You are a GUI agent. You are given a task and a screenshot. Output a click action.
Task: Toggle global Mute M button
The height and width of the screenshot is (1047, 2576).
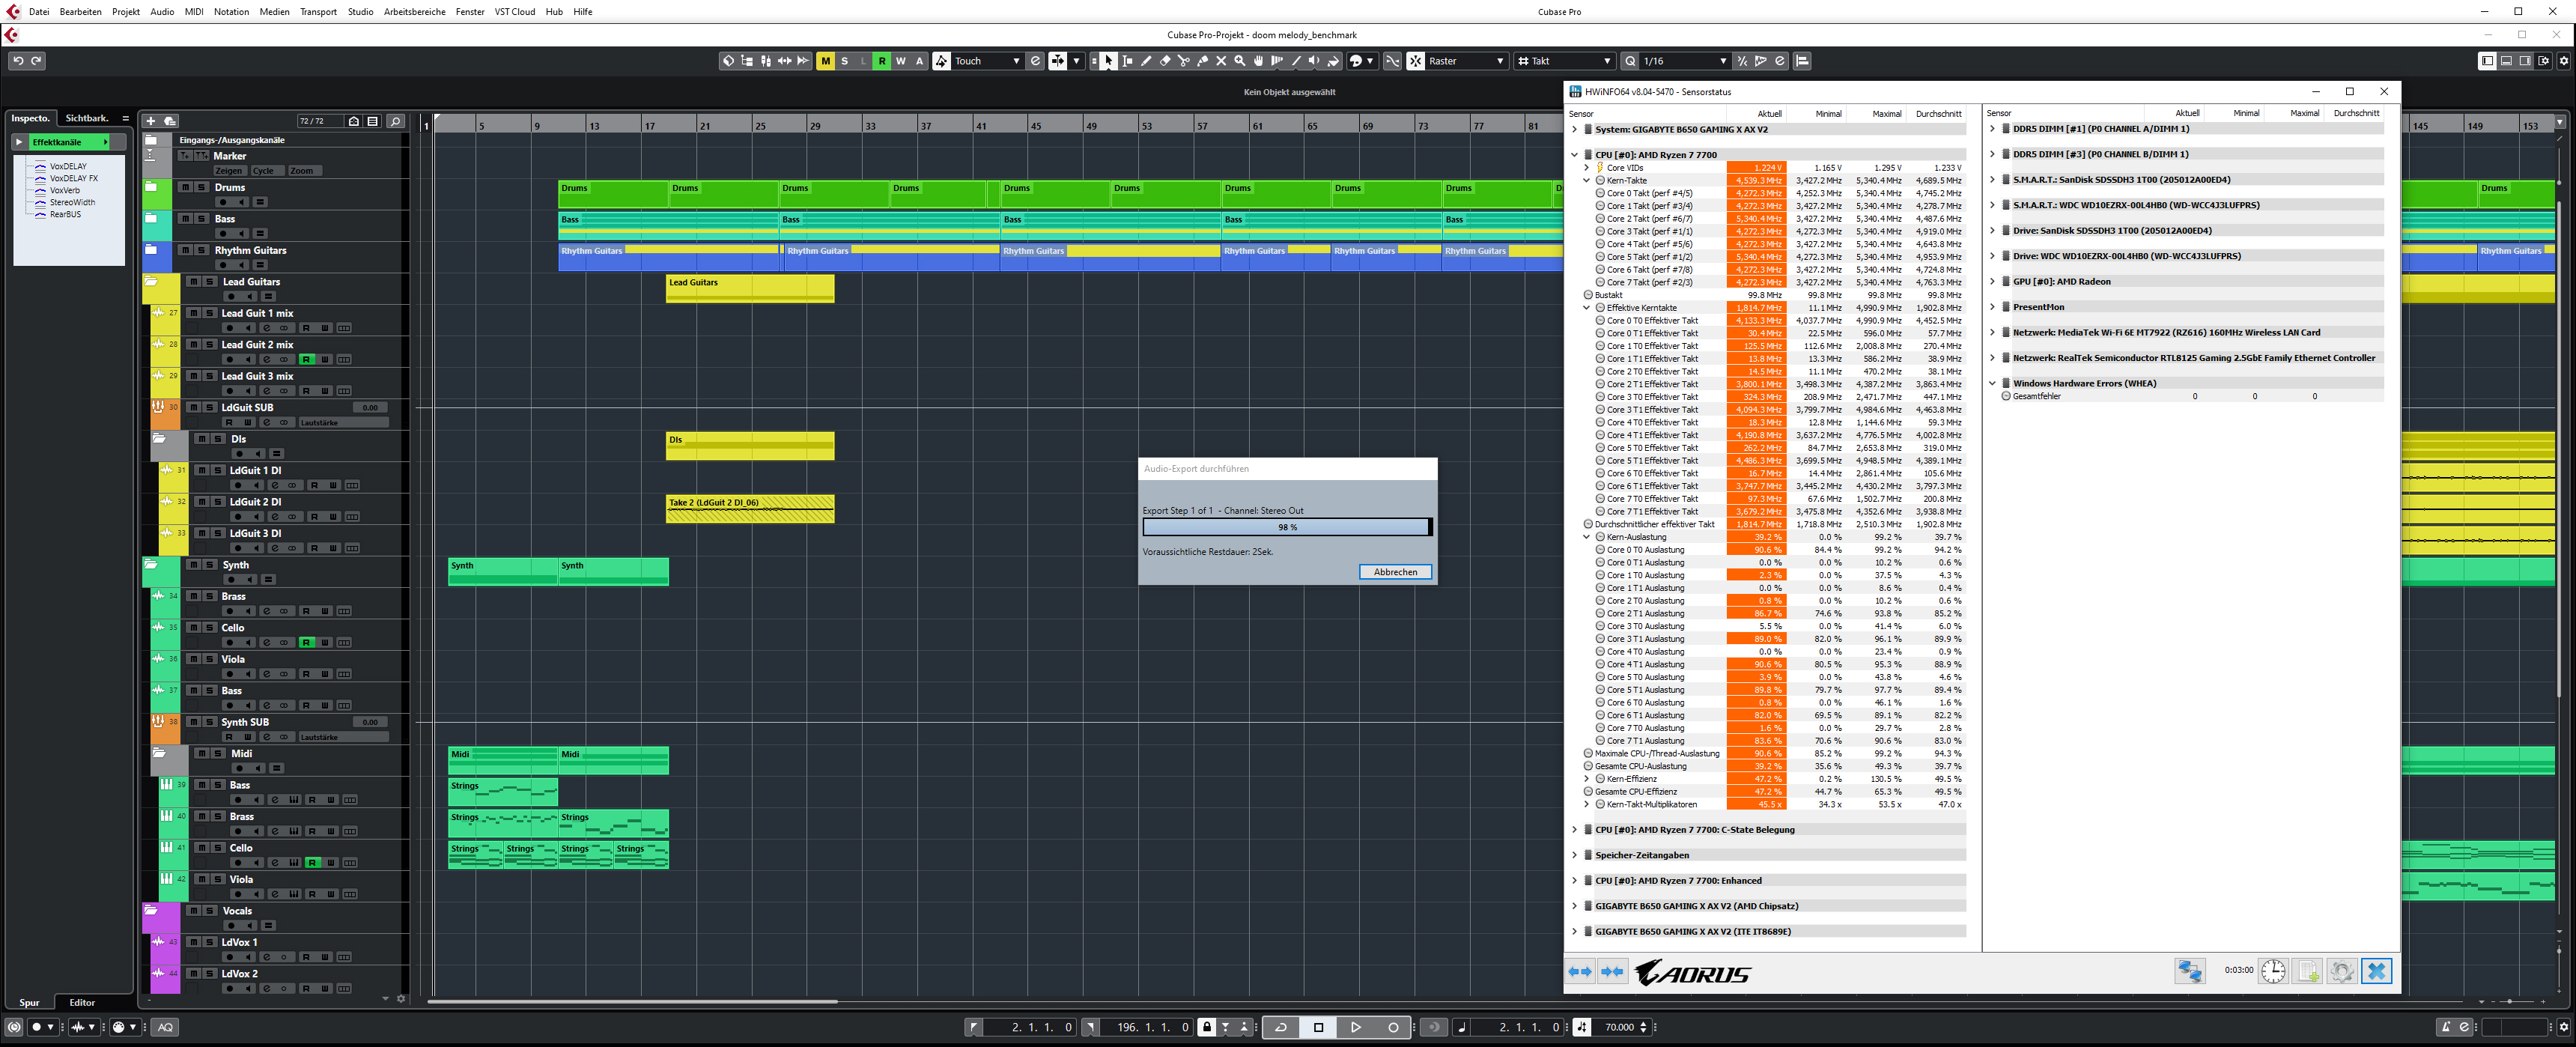tap(825, 61)
